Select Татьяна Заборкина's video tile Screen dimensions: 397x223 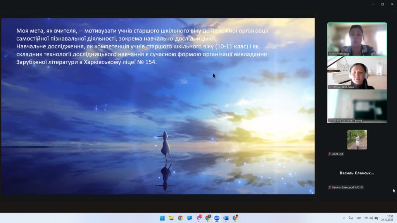point(357,73)
